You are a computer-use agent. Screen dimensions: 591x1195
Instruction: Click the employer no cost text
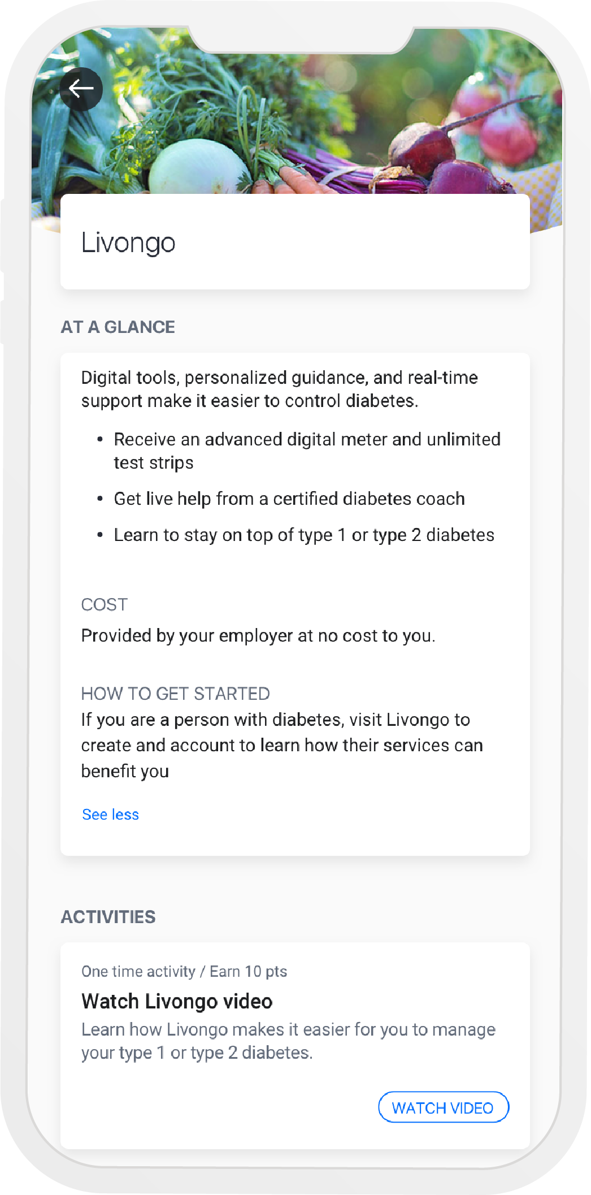(258, 635)
